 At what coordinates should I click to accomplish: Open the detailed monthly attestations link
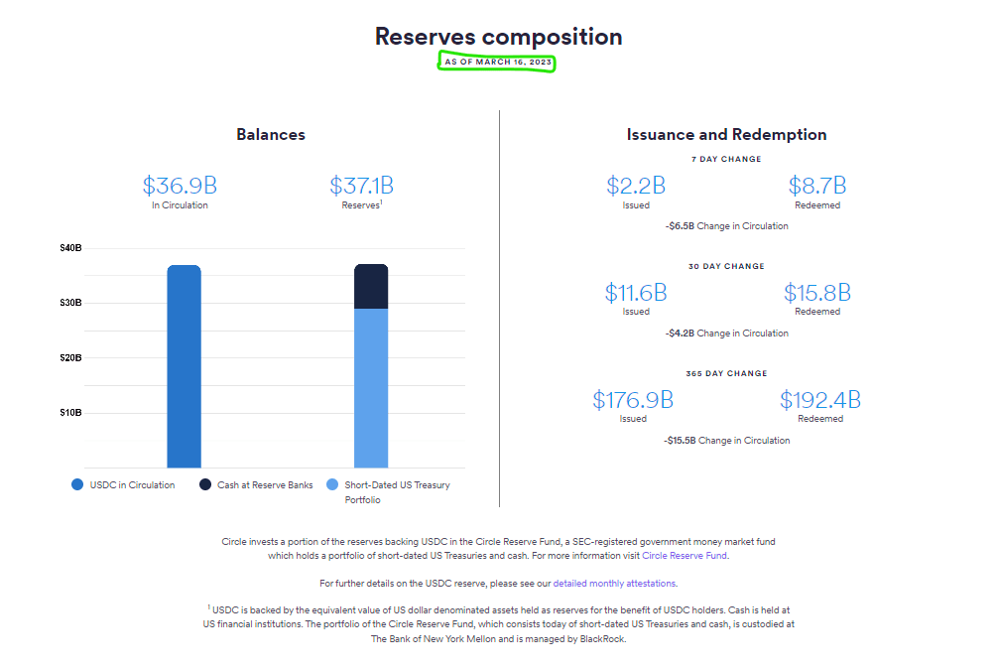(x=614, y=583)
